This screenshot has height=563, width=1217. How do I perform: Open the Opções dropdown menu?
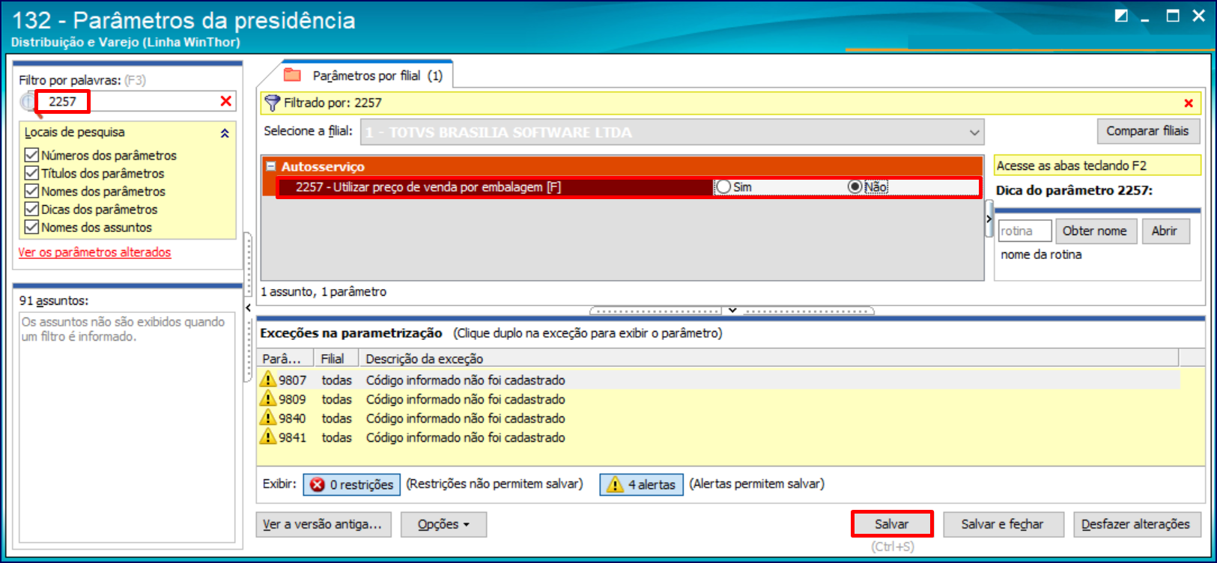[x=443, y=524]
